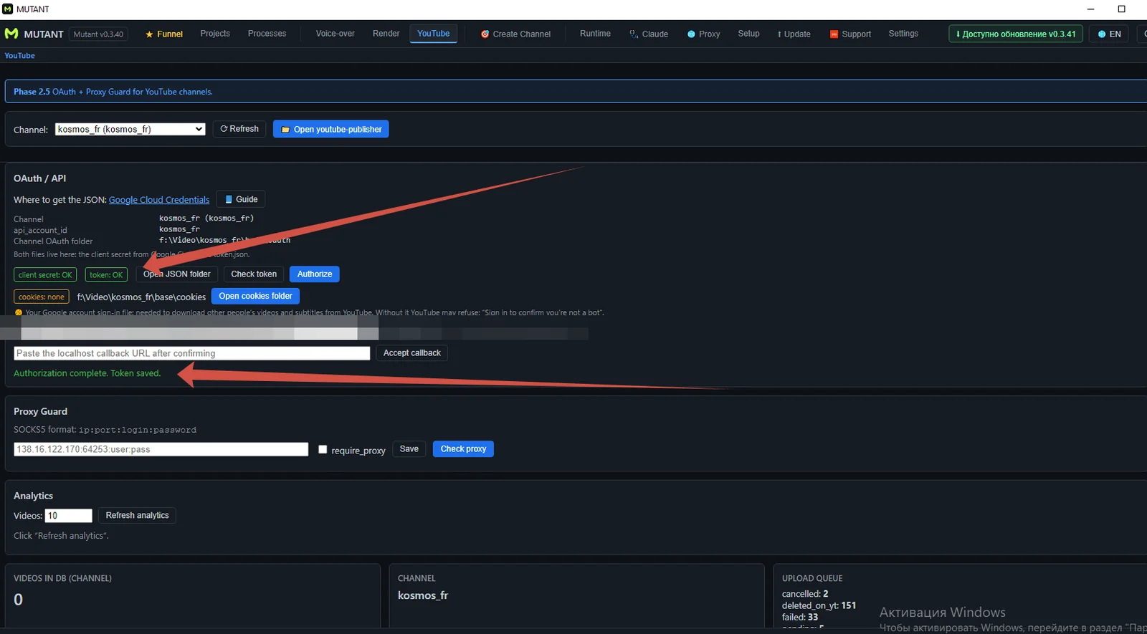Open the OAuth Guide button
Image resolution: width=1147 pixels, height=634 pixels.
click(x=241, y=200)
